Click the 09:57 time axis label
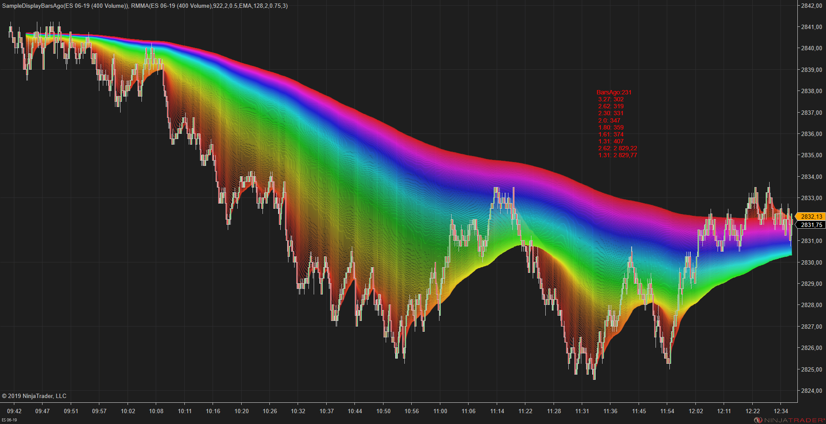826x424 pixels. tap(99, 411)
